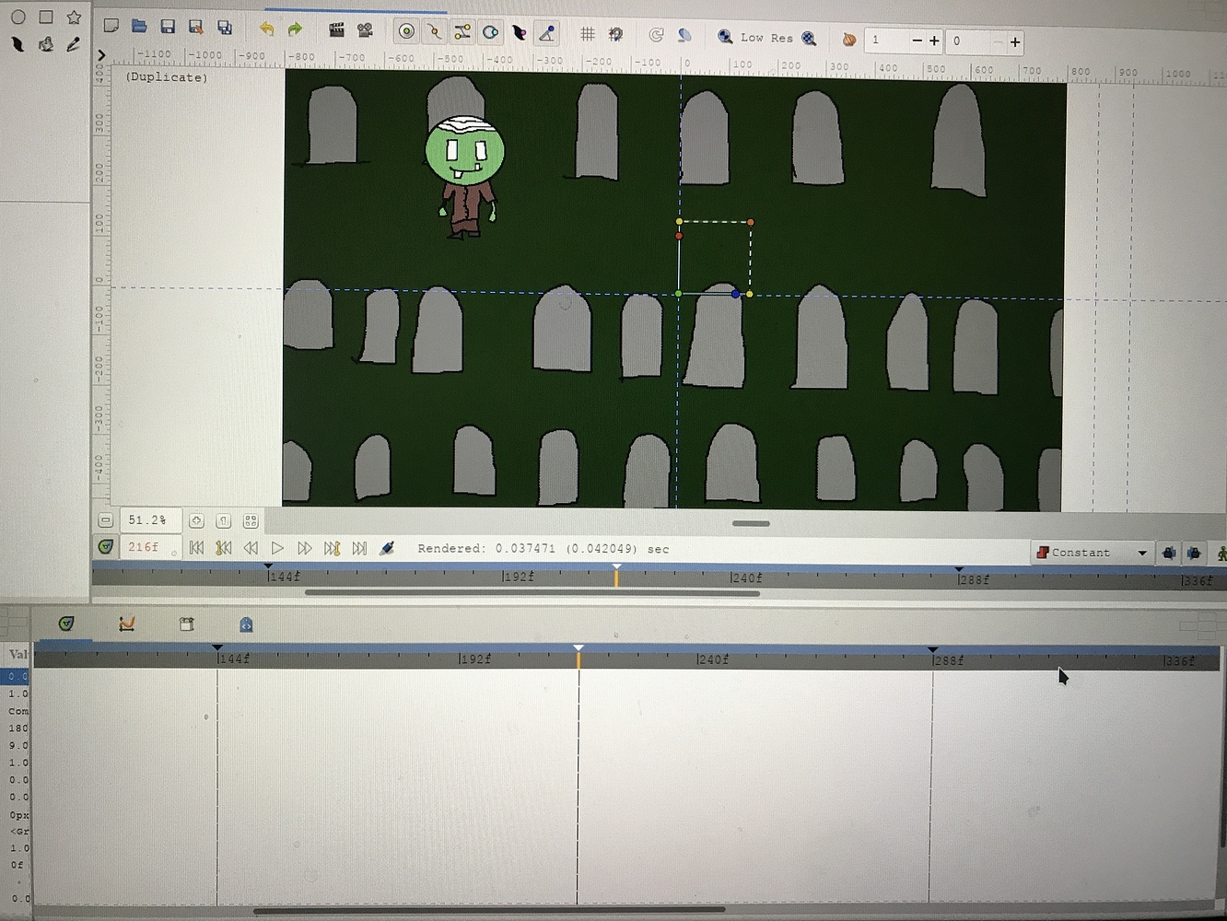Click the zoom in button
The width and height of the screenshot is (1227, 921).
click(x=196, y=521)
